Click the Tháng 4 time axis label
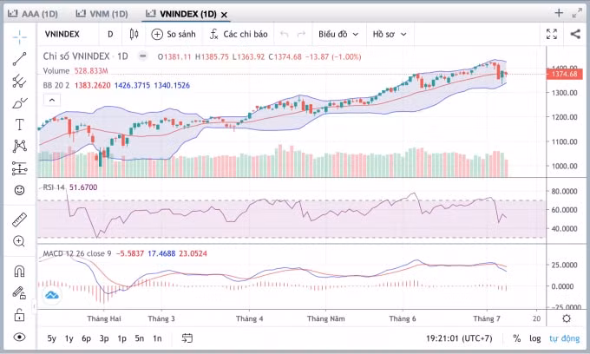The width and height of the screenshot is (590, 354). click(250, 318)
